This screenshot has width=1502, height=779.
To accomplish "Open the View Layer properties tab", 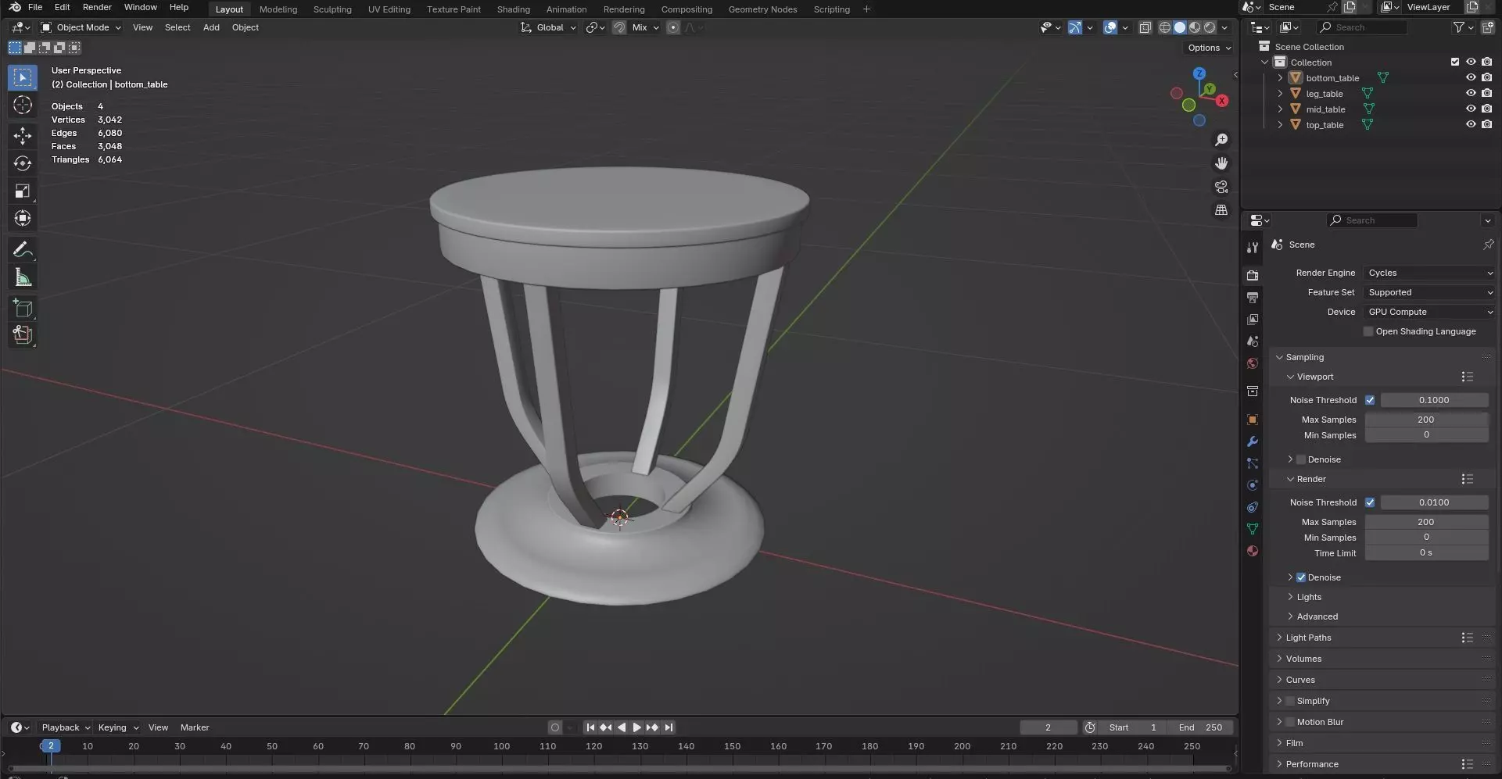I will coord(1253,320).
